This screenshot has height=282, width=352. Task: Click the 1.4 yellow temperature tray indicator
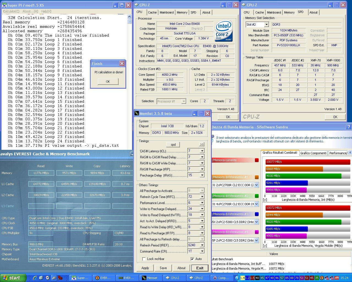(x=242, y=278)
